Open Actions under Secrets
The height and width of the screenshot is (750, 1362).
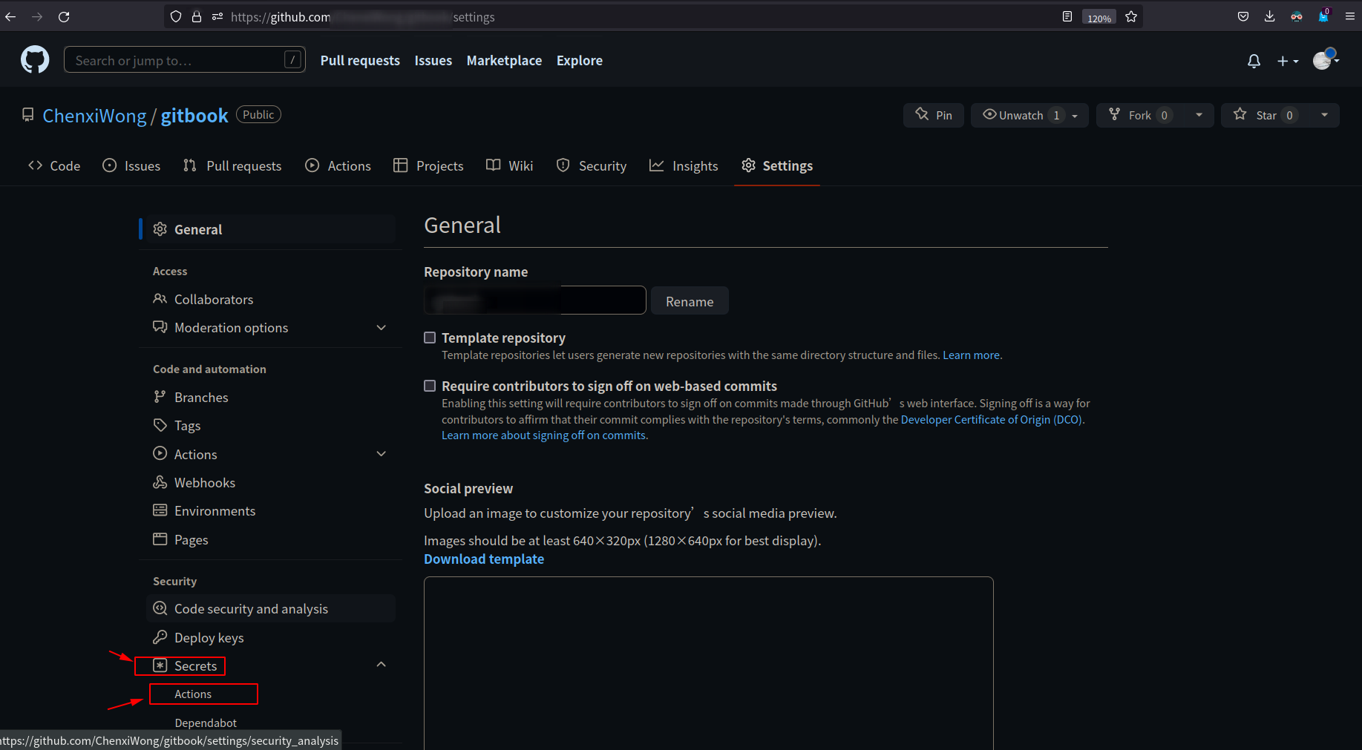click(x=193, y=694)
